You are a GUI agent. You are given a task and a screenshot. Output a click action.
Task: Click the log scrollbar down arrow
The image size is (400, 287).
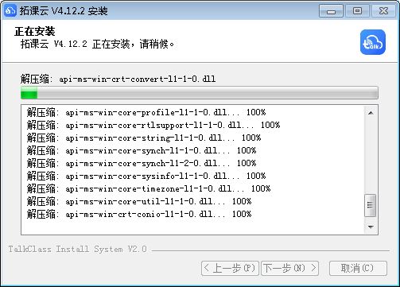click(371, 227)
